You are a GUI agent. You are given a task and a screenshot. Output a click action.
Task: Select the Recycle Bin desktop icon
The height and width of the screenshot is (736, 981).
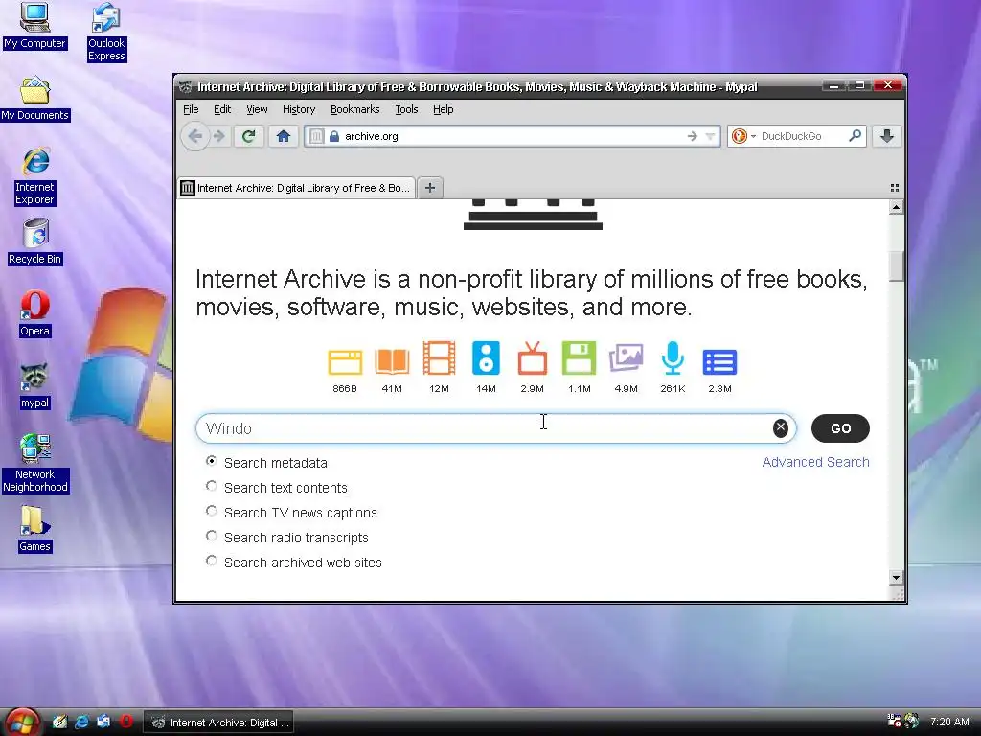coord(34,241)
